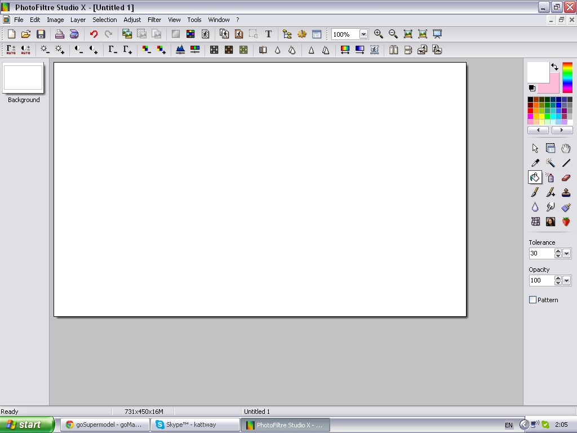This screenshot has height=433, width=577.
Task: Open the Tools menu
Action: (194, 20)
